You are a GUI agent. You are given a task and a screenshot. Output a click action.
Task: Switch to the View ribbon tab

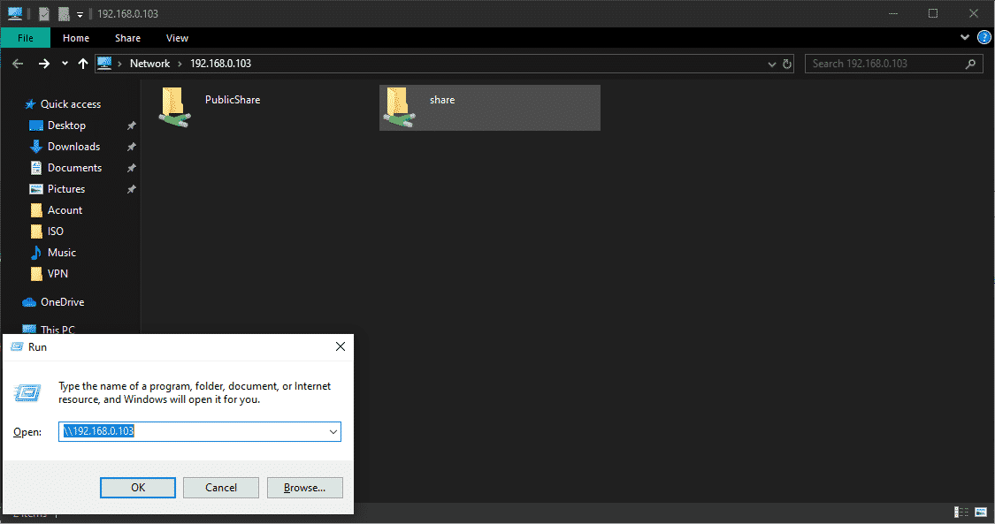pyautogui.click(x=177, y=38)
